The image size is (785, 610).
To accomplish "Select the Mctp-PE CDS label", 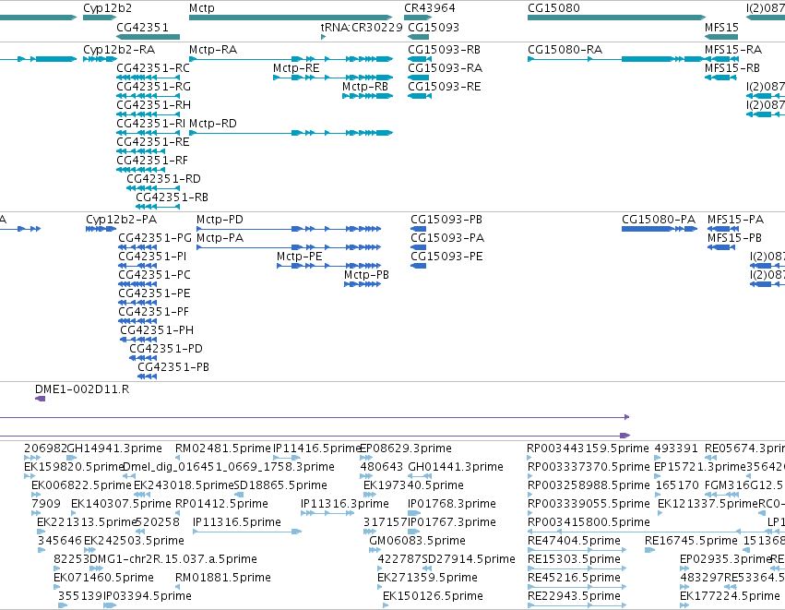I will pyautogui.click(x=300, y=257).
